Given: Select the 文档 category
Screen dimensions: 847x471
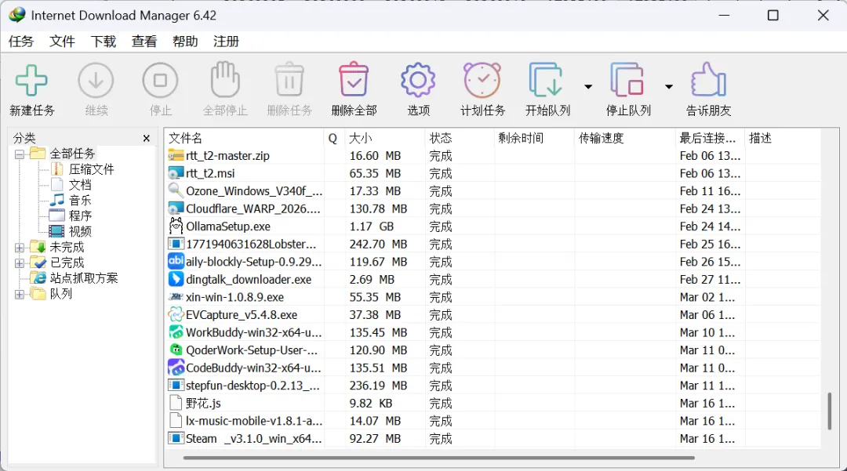Looking at the screenshot, I should coord(80,185).
